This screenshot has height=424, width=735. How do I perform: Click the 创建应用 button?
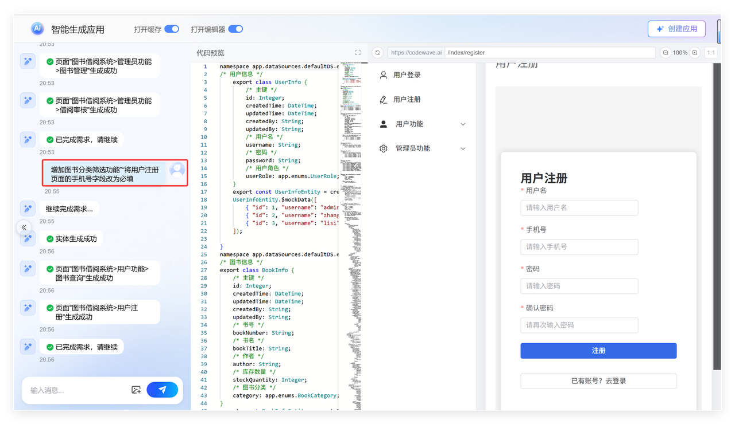click(676, 29)
